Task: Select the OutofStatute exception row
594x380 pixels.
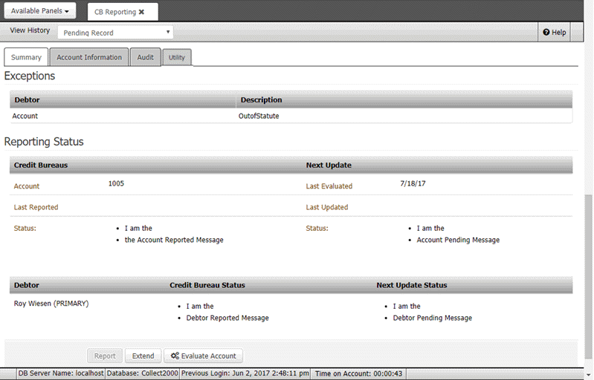Action: coord(256,116)
